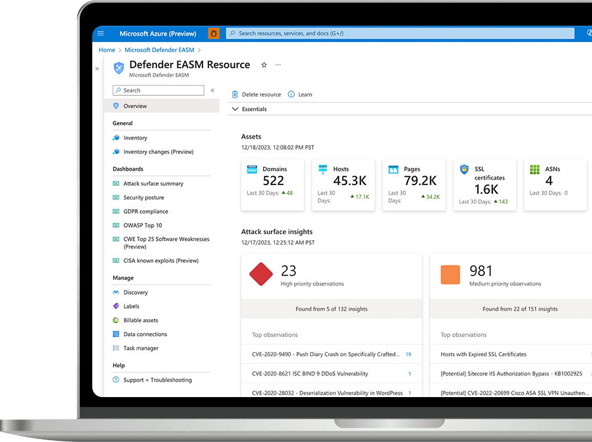Image resolution: width=592 pixels, height=442 pixels.
Task: Open the Azure portal hamburger menu
Action: [101, 34]
